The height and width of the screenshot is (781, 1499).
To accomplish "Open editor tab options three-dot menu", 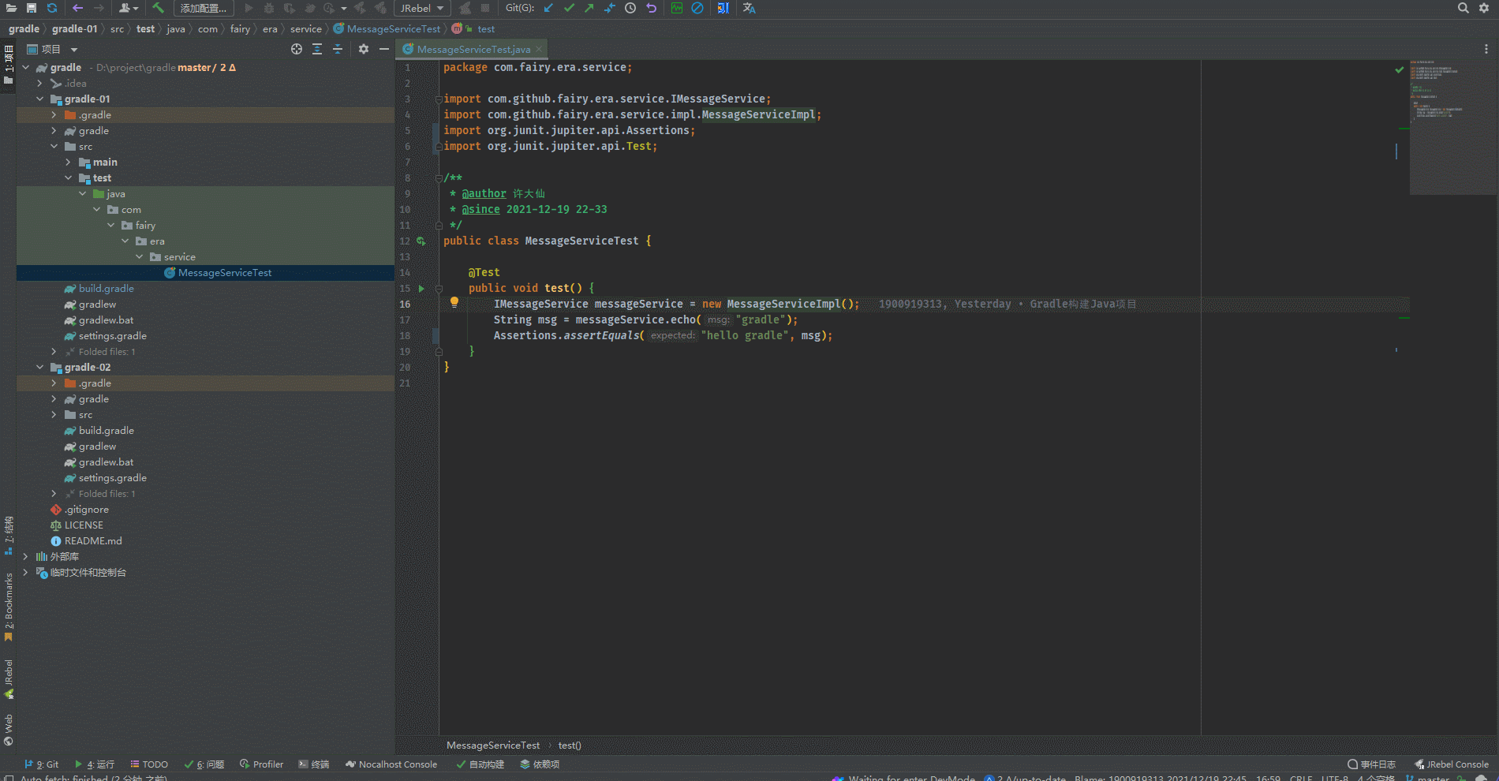I will click(x=1486, y=49).
